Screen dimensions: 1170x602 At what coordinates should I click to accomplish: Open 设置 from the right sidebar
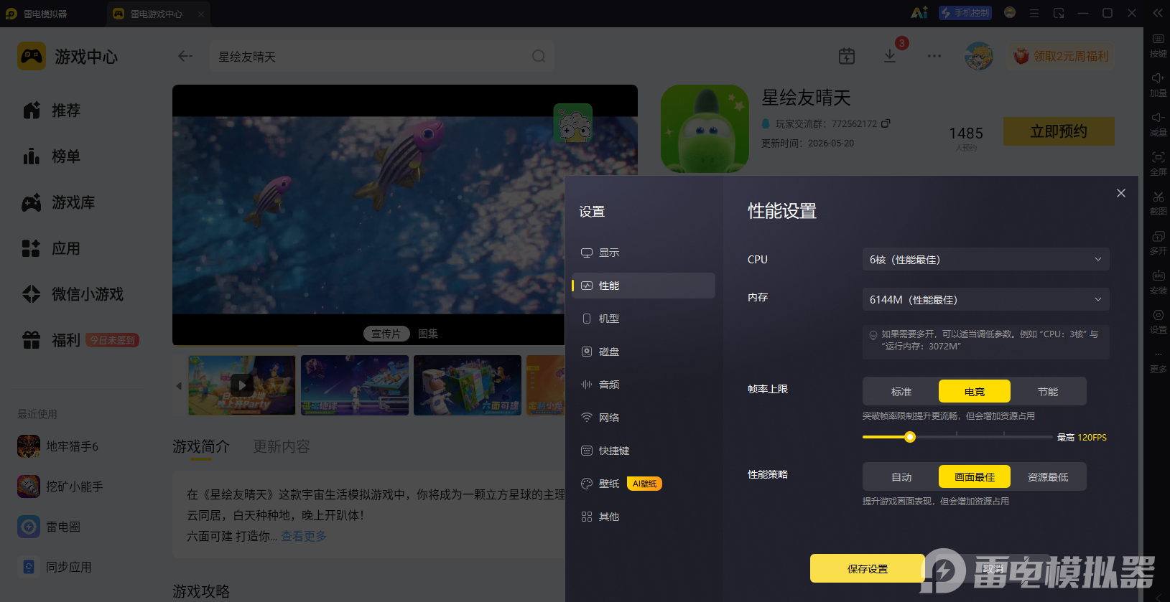point(1158,321)
